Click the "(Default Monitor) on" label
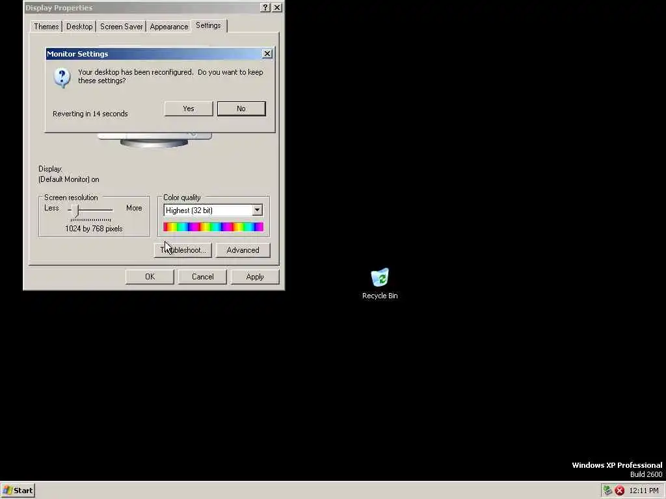The width and height of the screenshot is (666, 499). 69,179
